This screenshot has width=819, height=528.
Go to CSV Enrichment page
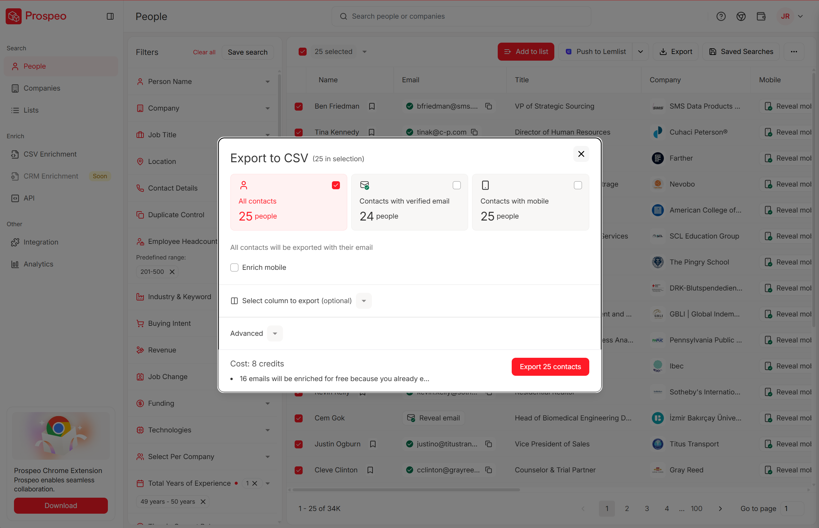point(50,154)
